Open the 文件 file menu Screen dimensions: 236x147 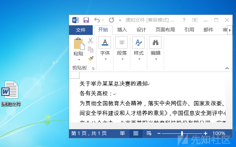coord(81,30)
